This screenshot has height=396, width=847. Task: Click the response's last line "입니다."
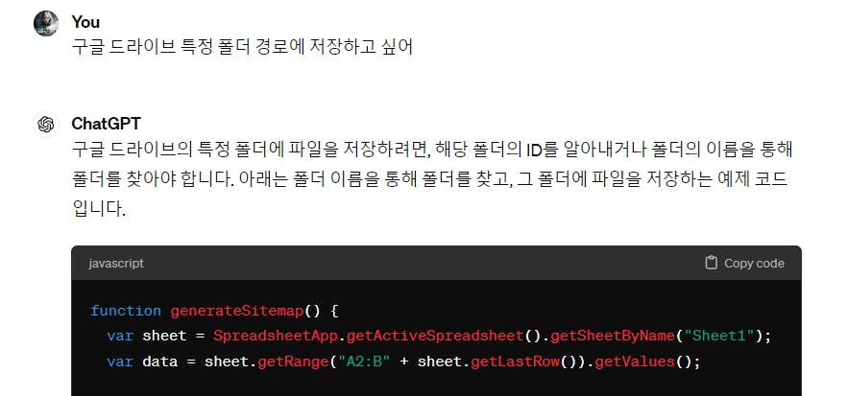98,208
